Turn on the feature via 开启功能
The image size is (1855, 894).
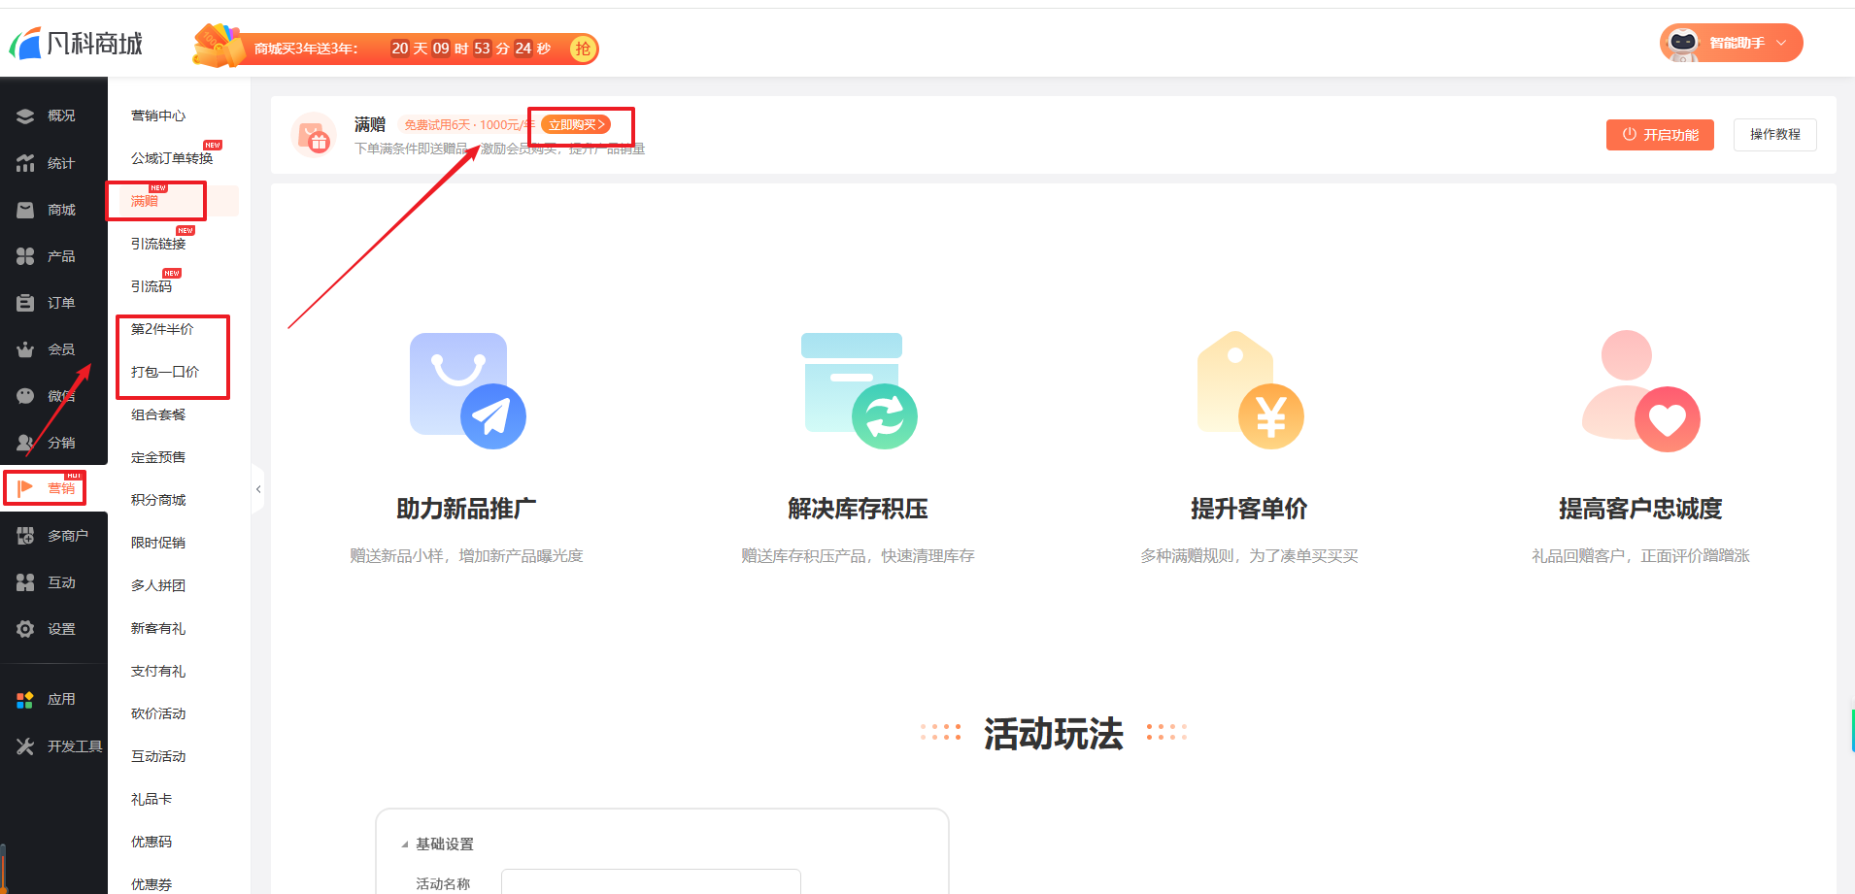pos(1660,135)
